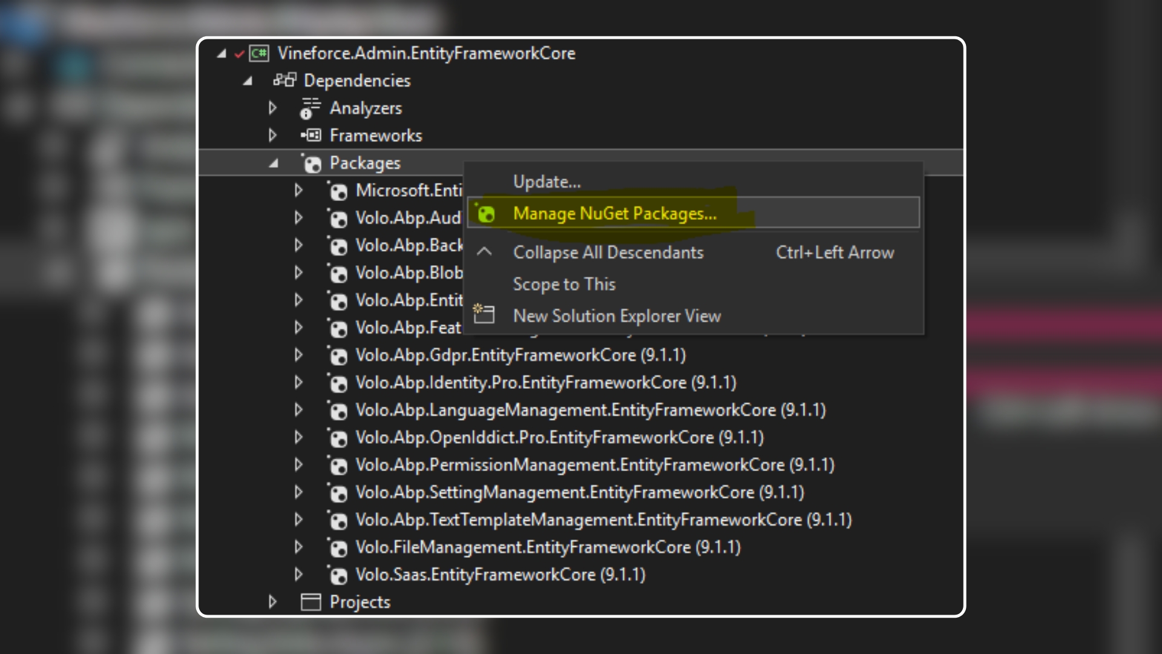Click the Collapse All Descendants caret icon

coord(484,252)
